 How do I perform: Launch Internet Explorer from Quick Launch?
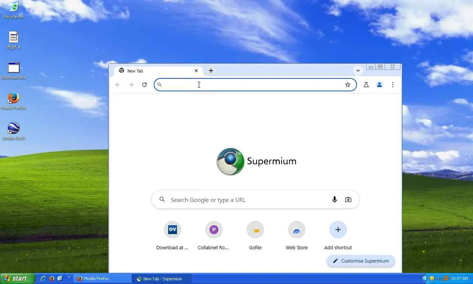pos(43,278)
